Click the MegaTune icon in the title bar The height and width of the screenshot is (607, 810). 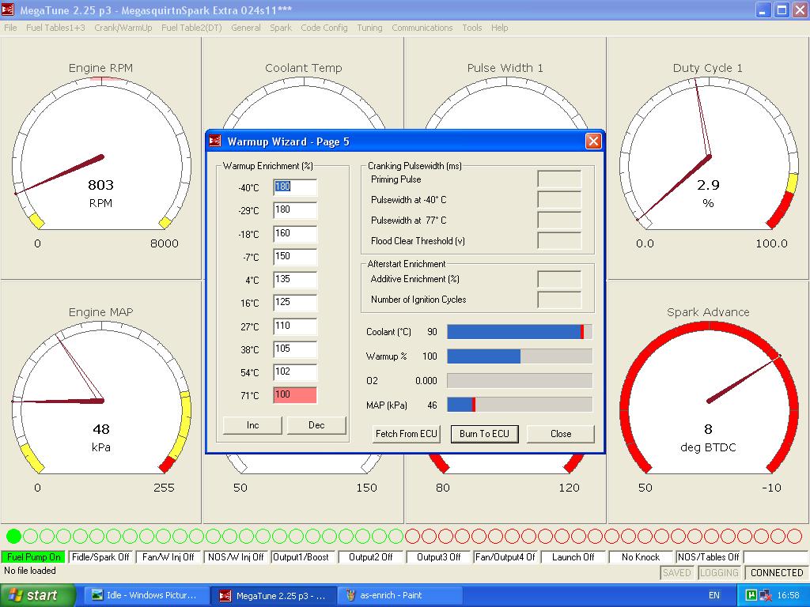[9, 9]
